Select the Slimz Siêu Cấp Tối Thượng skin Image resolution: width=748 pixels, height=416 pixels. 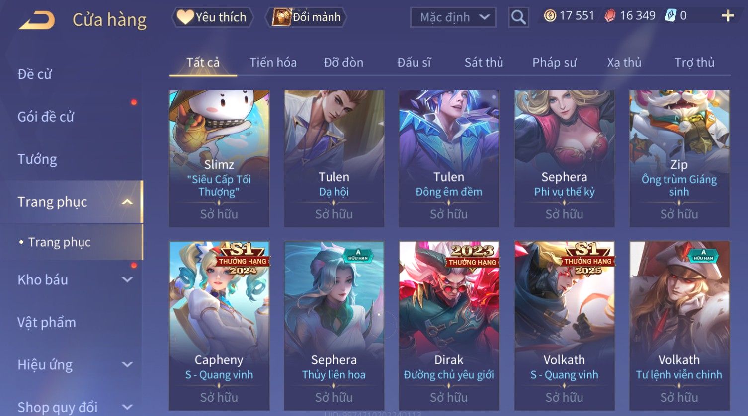pyautogui.click(x=219, y=158)
